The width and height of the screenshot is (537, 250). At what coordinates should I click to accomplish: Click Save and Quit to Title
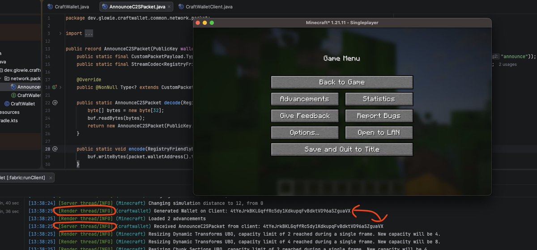(x=342, y=149)
